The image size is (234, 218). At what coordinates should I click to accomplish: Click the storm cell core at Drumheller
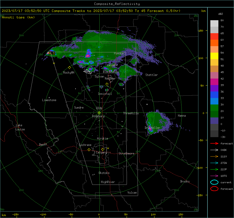pos(151,129)
